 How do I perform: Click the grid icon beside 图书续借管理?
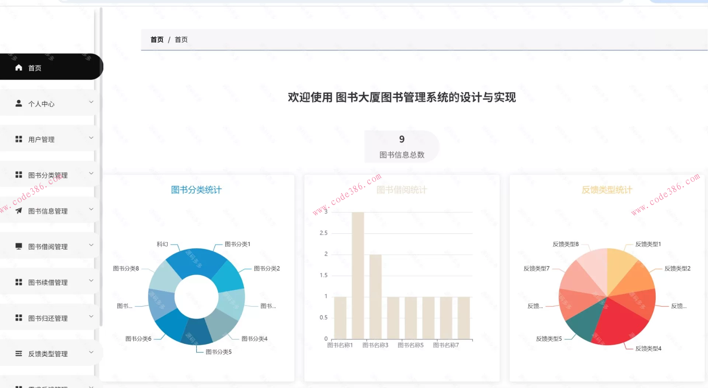tap(19, 282)
